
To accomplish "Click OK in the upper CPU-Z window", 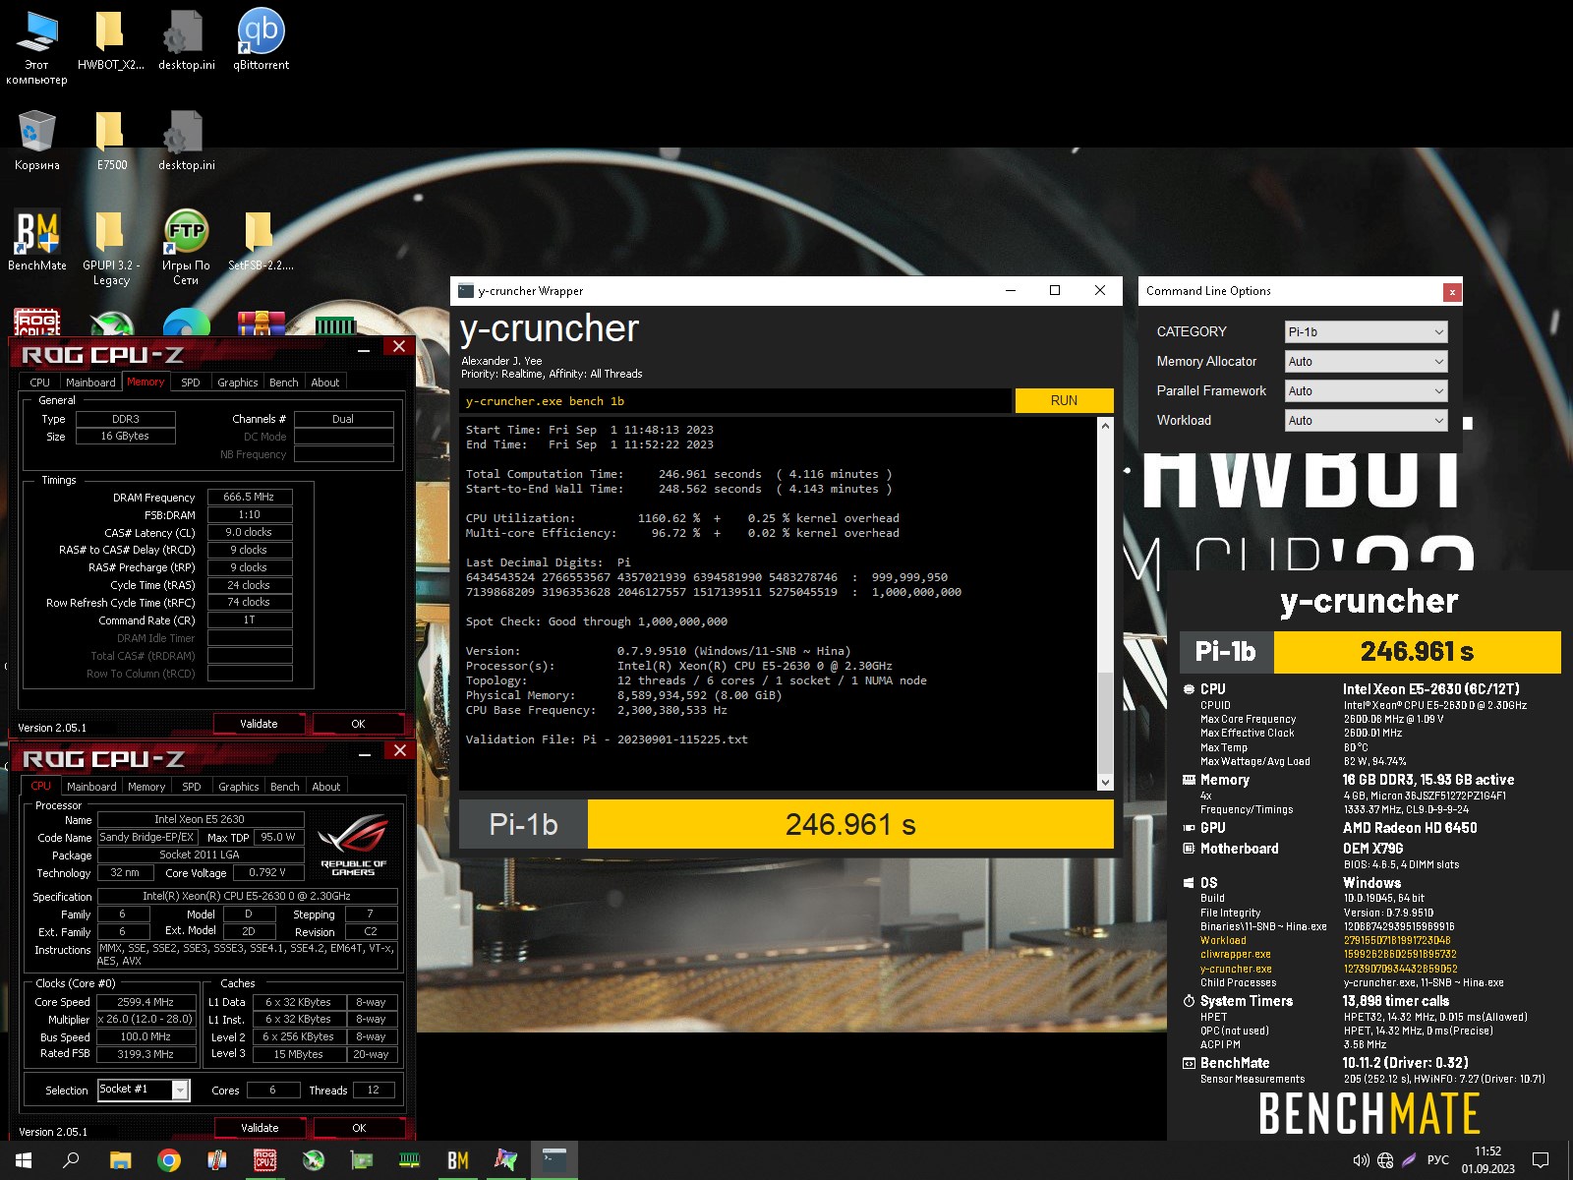I will pyautogui.click(x=358, y=724).
